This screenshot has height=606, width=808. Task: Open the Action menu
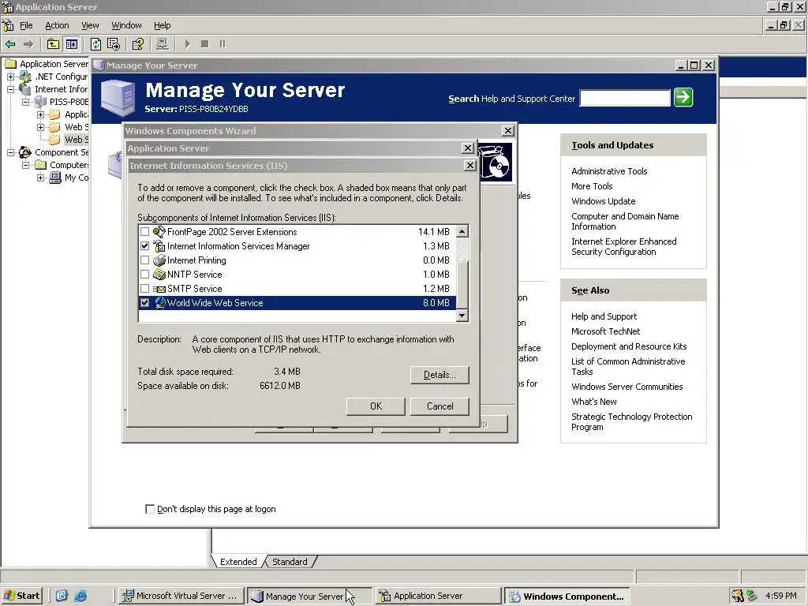coord(57,25)
